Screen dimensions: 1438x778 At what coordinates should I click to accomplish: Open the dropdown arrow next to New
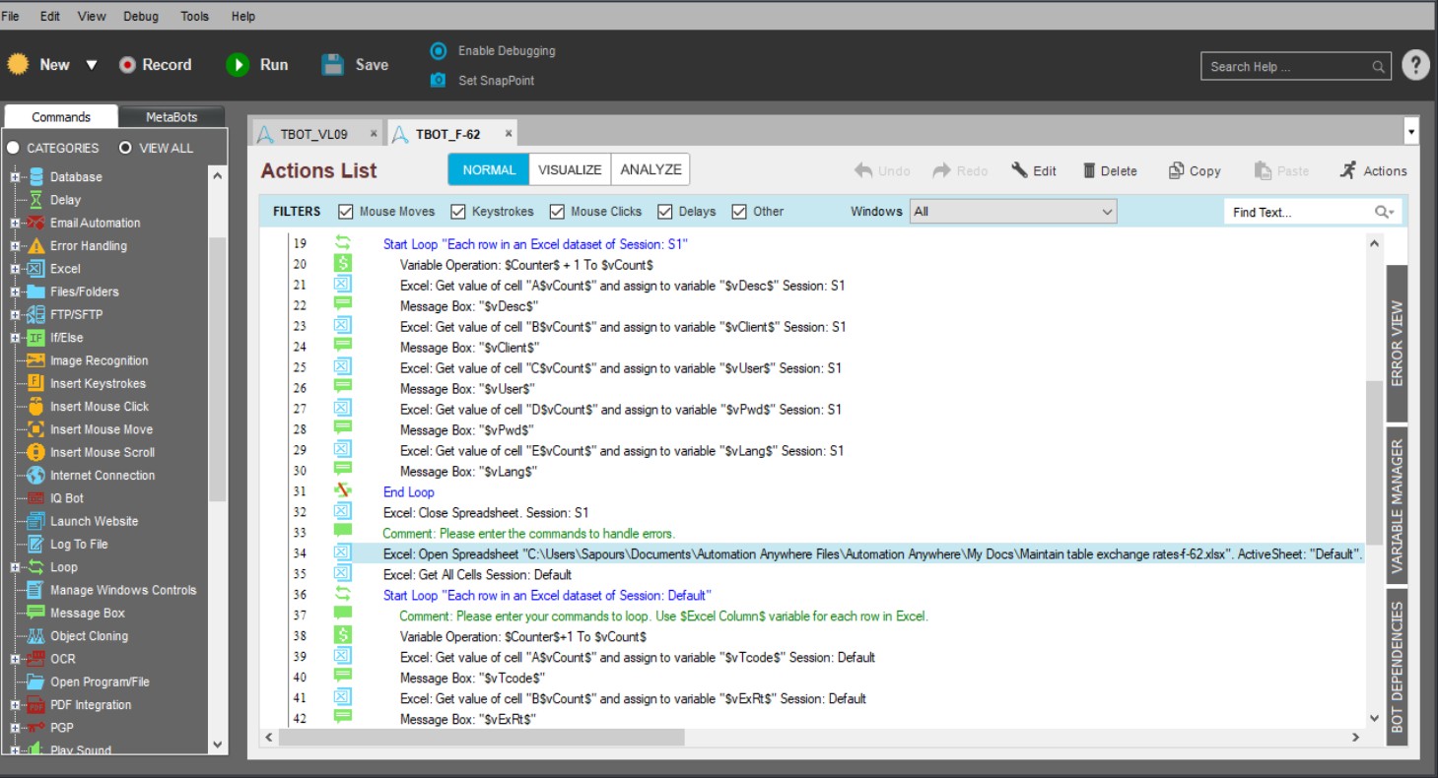92,65
